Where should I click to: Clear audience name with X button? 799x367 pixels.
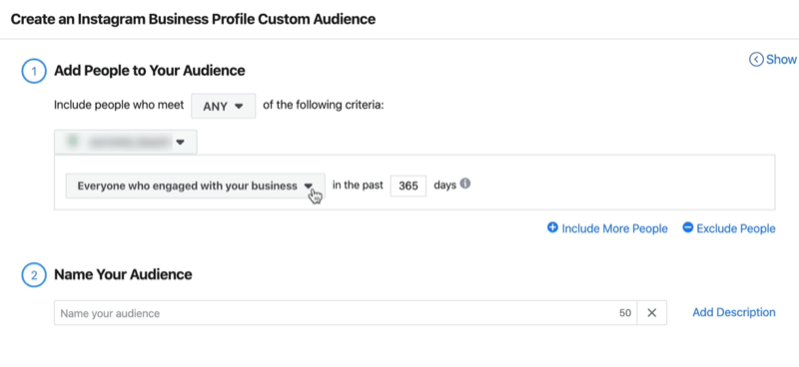point(651,313)
